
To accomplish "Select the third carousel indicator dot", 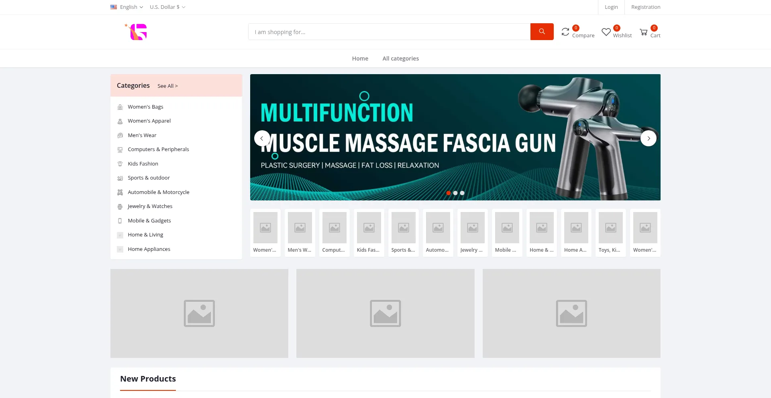I will point(462,193).
